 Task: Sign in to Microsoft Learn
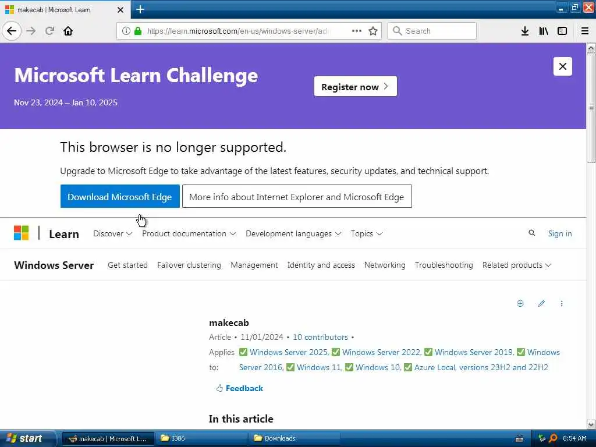(560, 233)
